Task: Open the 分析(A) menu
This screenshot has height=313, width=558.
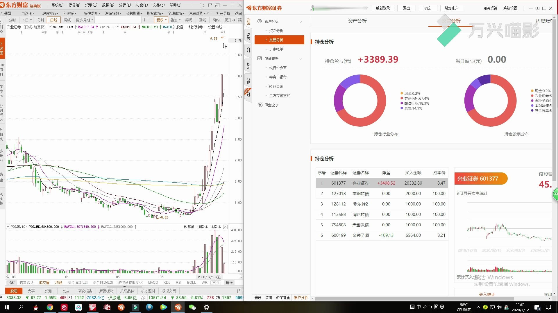Action: click(125, 5)
